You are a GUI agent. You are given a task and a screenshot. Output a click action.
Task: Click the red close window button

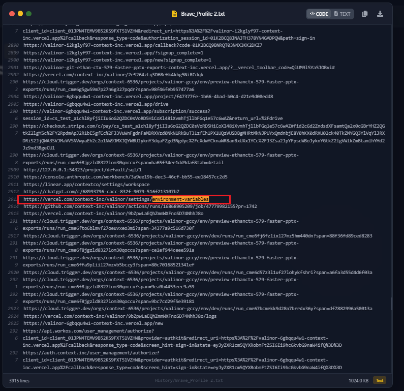(x=12, y=14)
